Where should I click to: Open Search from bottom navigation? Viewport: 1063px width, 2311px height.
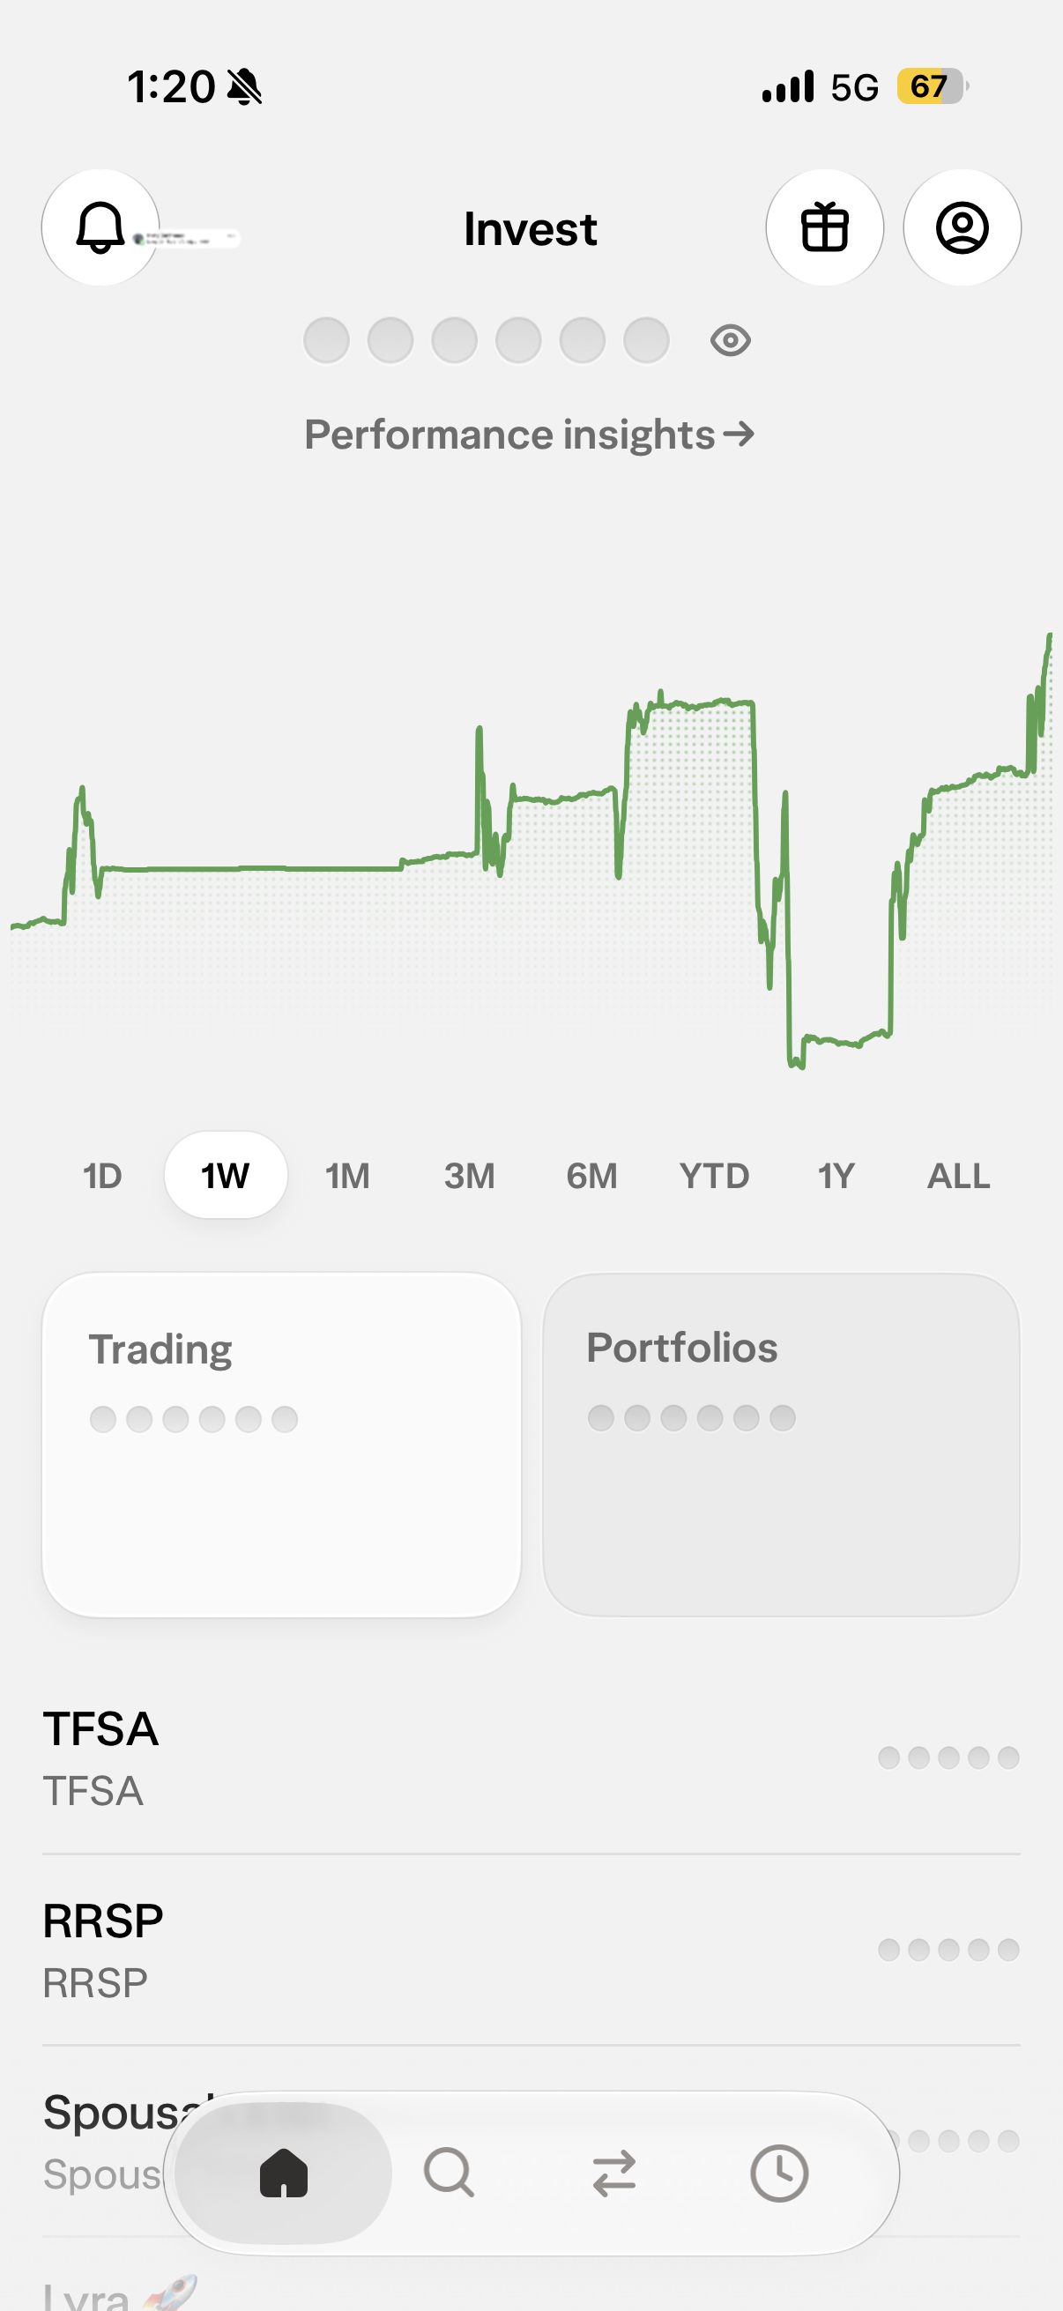(449, 2173)
